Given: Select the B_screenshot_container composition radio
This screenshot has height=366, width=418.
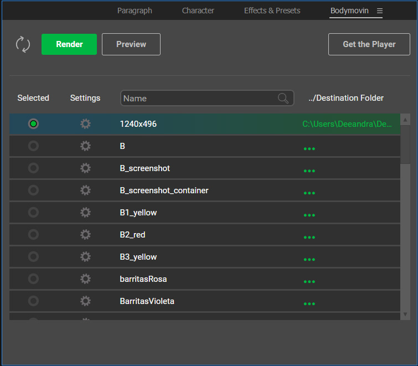Looking at the screenshot, I should coord(33,190).
